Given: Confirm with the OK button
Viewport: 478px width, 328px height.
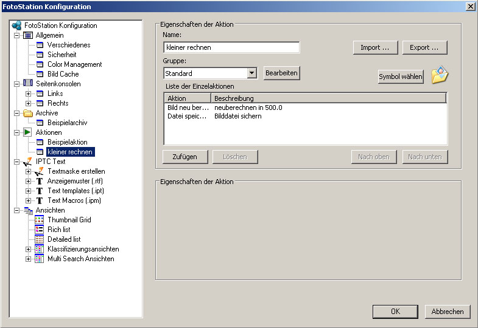Looking at the screenshot, I should (395, 312).
